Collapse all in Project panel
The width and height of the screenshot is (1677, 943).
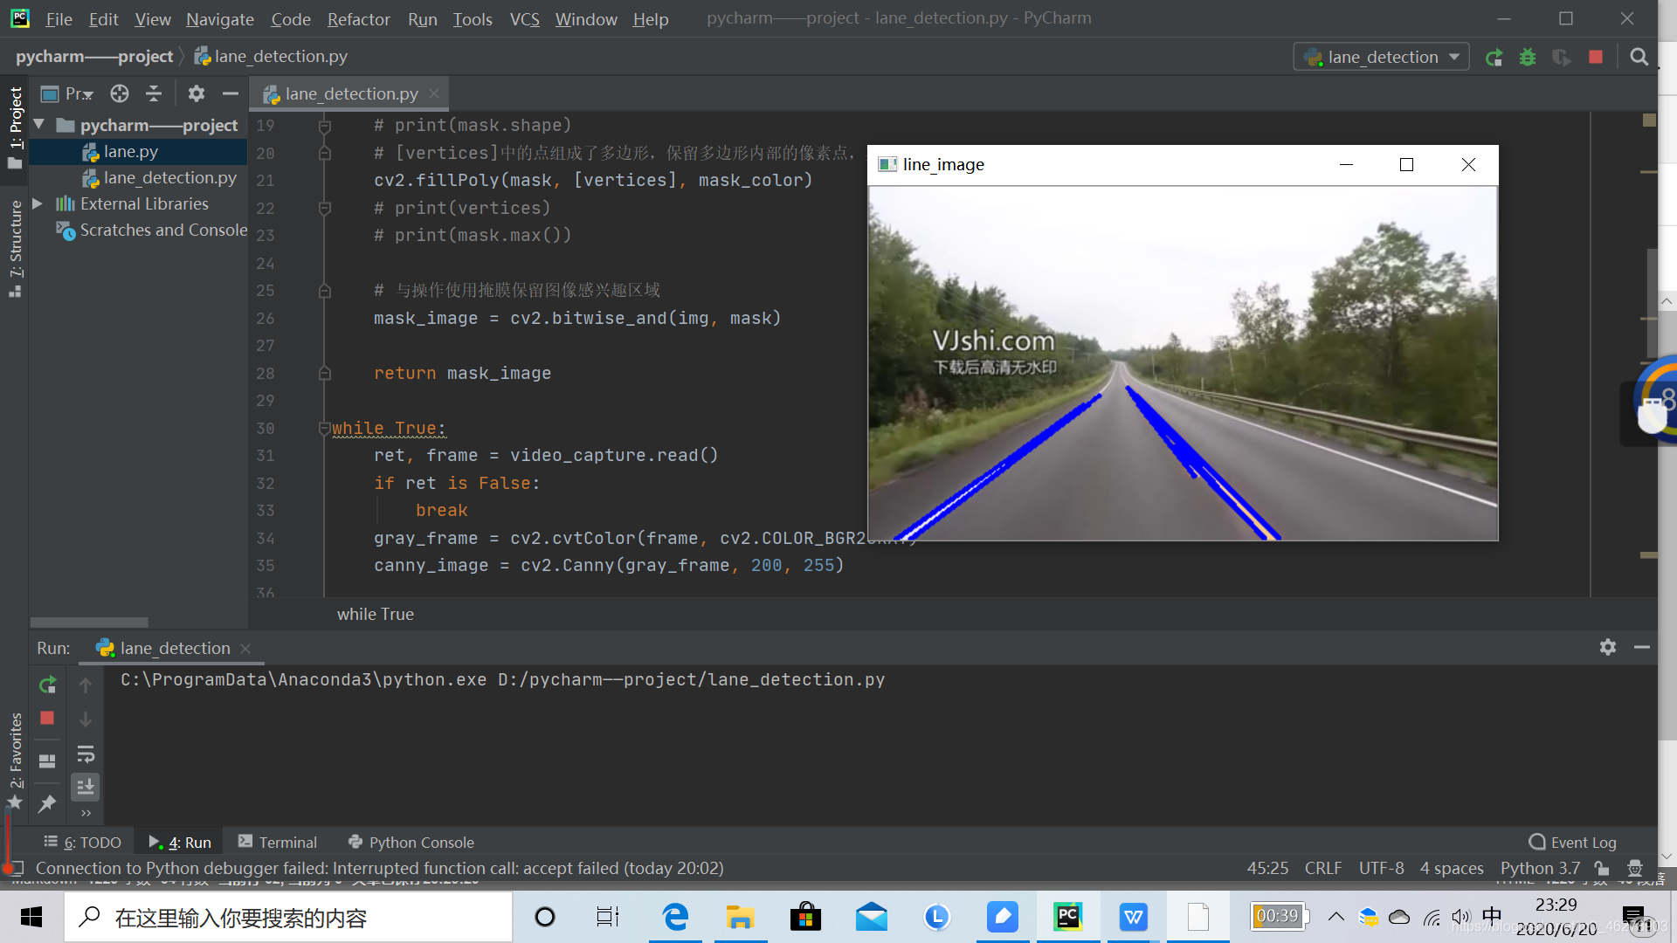(154, 93)
